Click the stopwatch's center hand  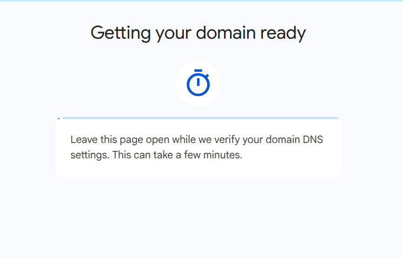[198, 82]
